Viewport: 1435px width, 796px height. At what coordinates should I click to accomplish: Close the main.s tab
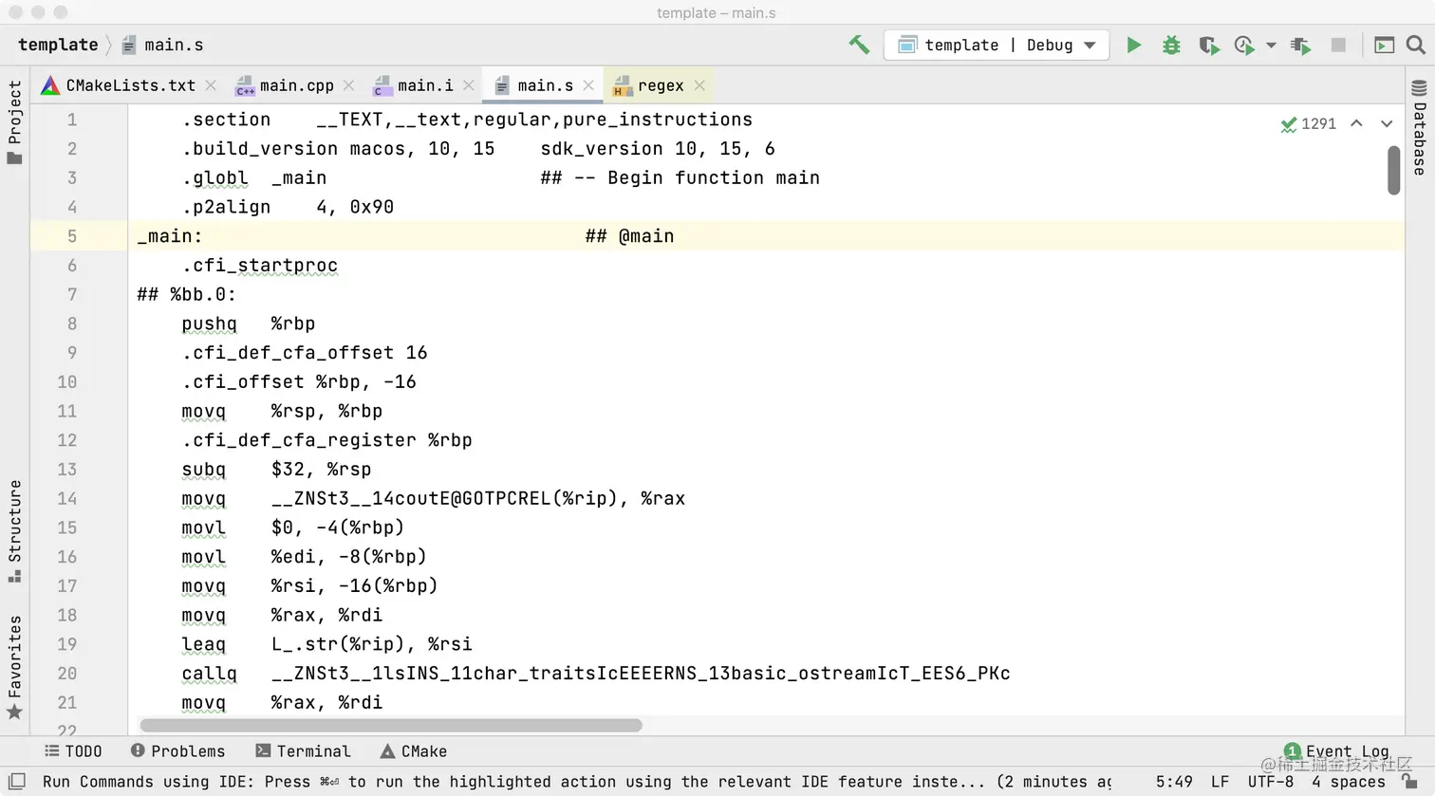588,85
